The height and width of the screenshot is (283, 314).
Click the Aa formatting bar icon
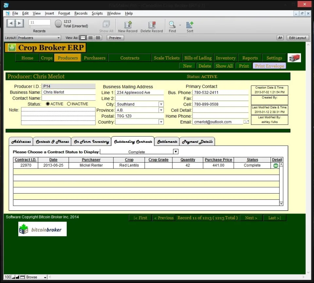click(280, 38)
